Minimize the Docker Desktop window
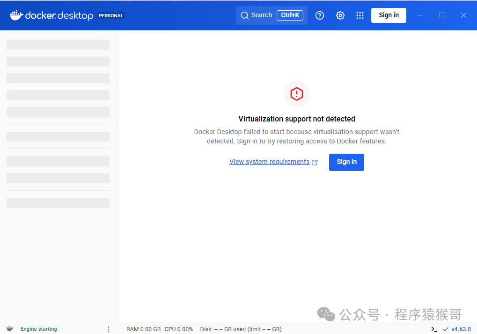The image size is (477, 334). coord(420,15)
